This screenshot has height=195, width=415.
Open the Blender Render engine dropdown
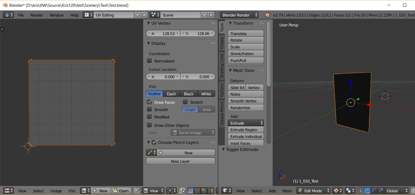coord(239,15)
